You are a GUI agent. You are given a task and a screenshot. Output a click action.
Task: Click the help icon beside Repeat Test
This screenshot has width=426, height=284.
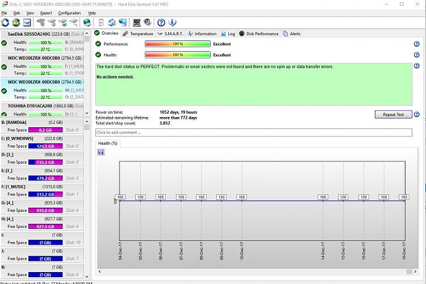click(416, 114)
